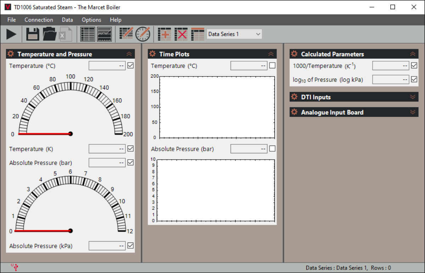Click the clock with pencil icon
425x273 pixels.
tap(143, 34)
